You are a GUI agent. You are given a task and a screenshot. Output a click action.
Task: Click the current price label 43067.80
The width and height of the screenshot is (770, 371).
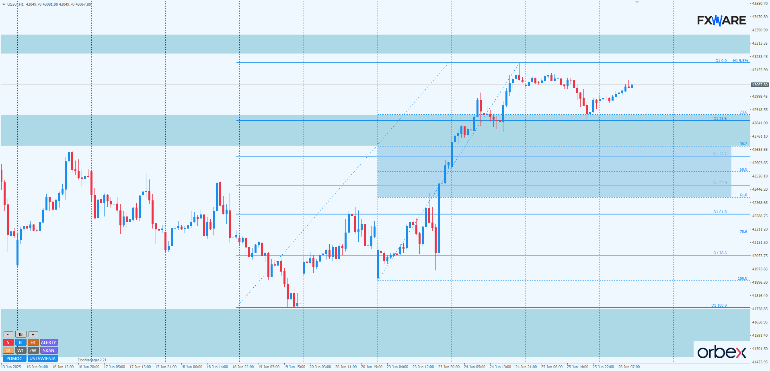point(760,85)
